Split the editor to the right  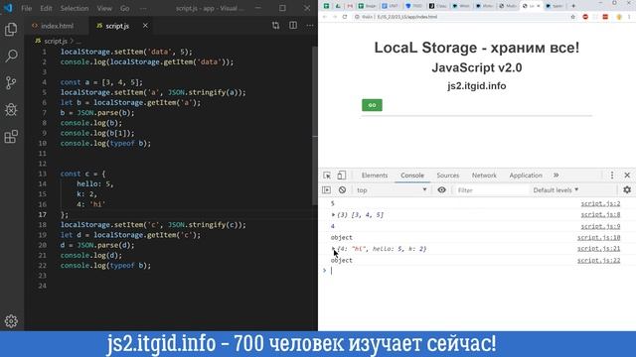293,26
